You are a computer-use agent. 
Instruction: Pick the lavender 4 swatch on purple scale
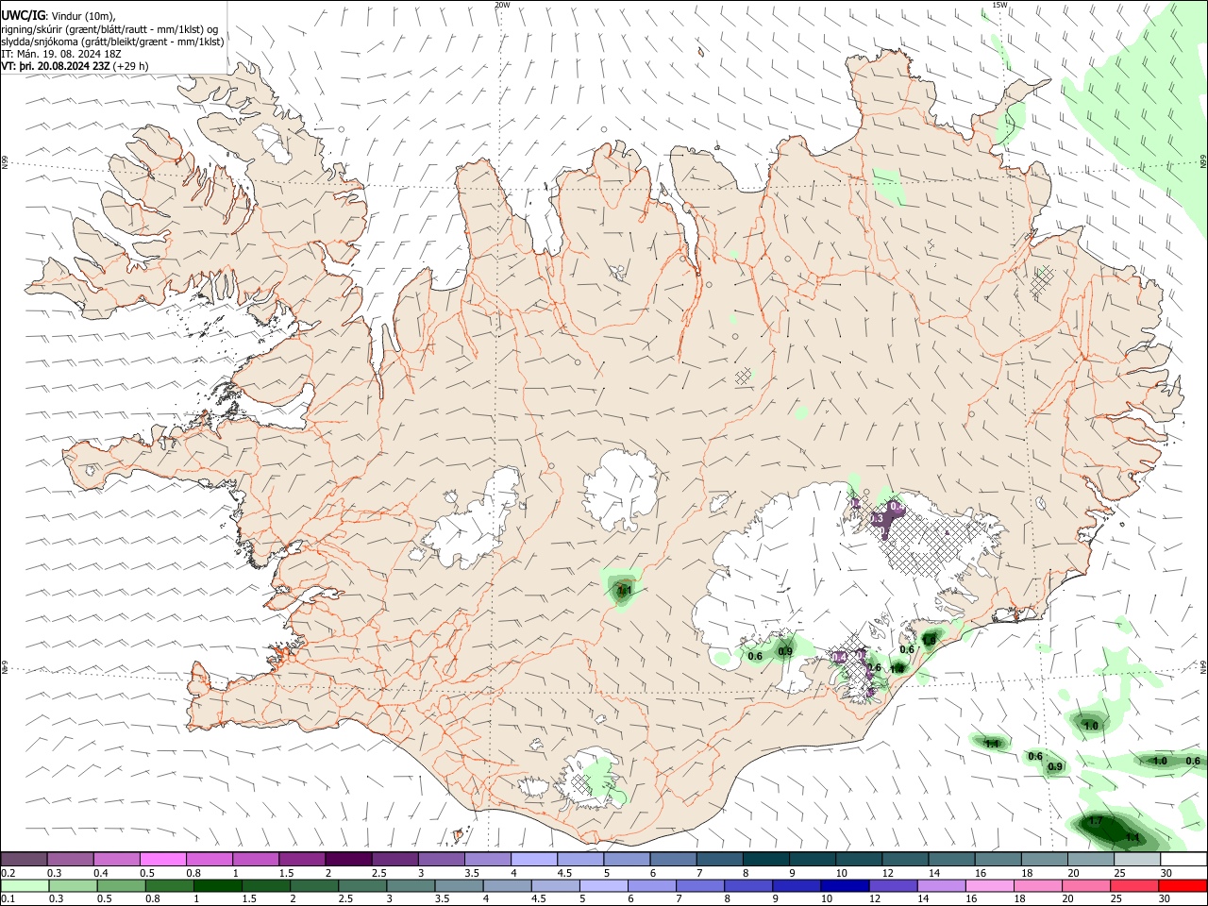[533, 859]
